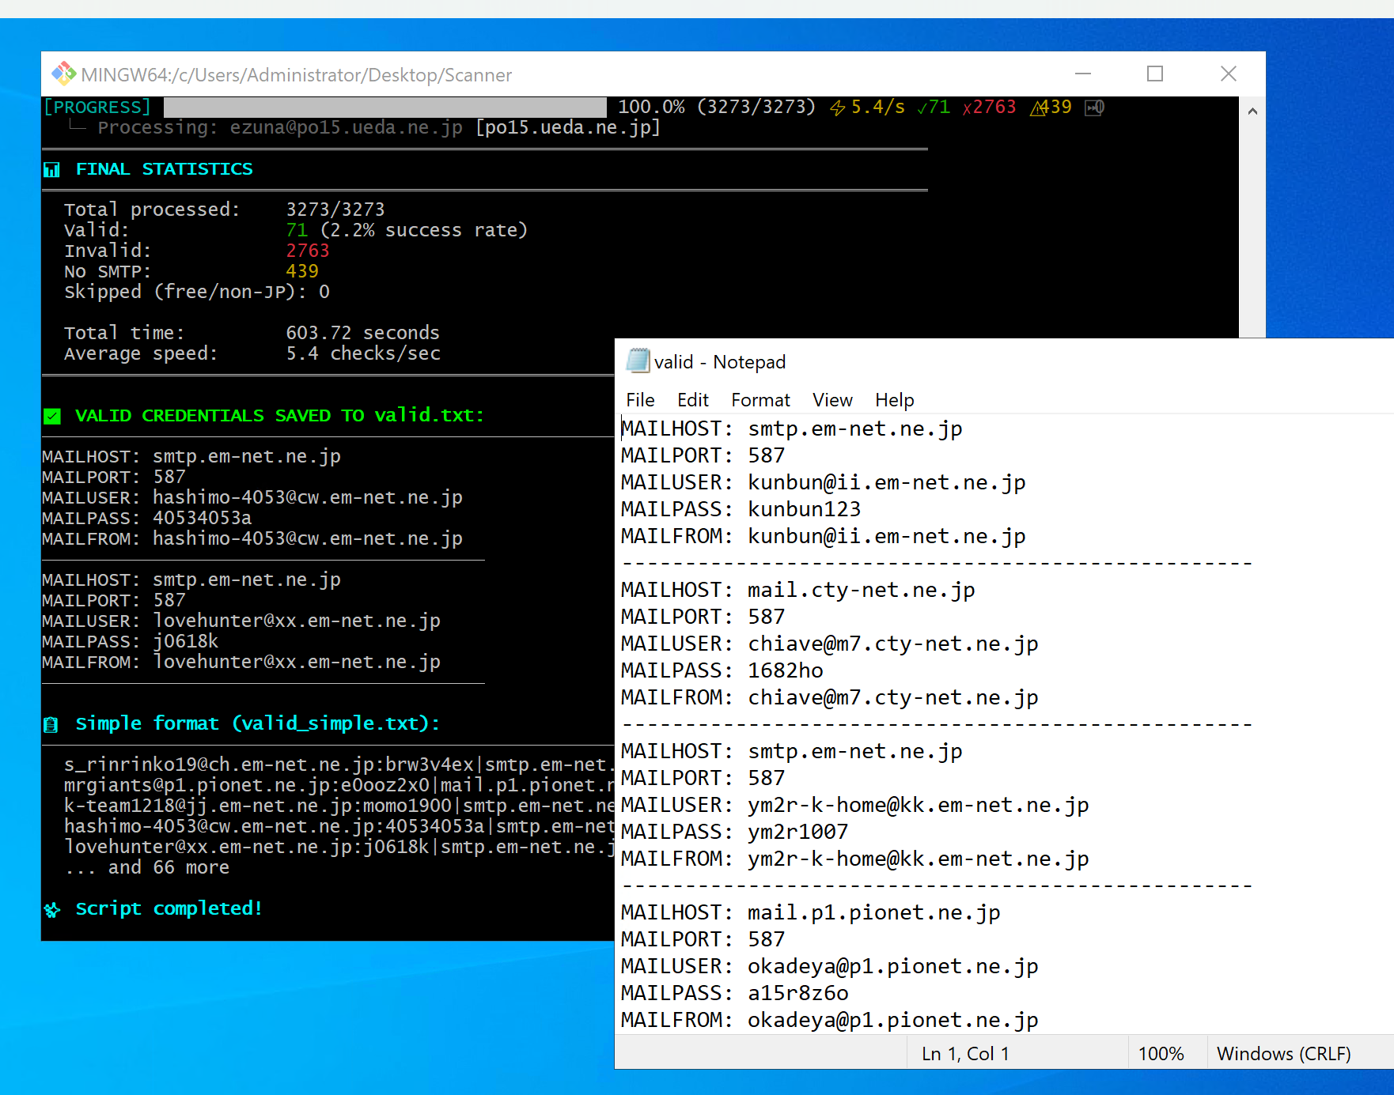Image resolution: width=1394 pixels, height=1095 pixels.
Task: Click the warning triangle icon in progress line
Action: click(1038, 108)
